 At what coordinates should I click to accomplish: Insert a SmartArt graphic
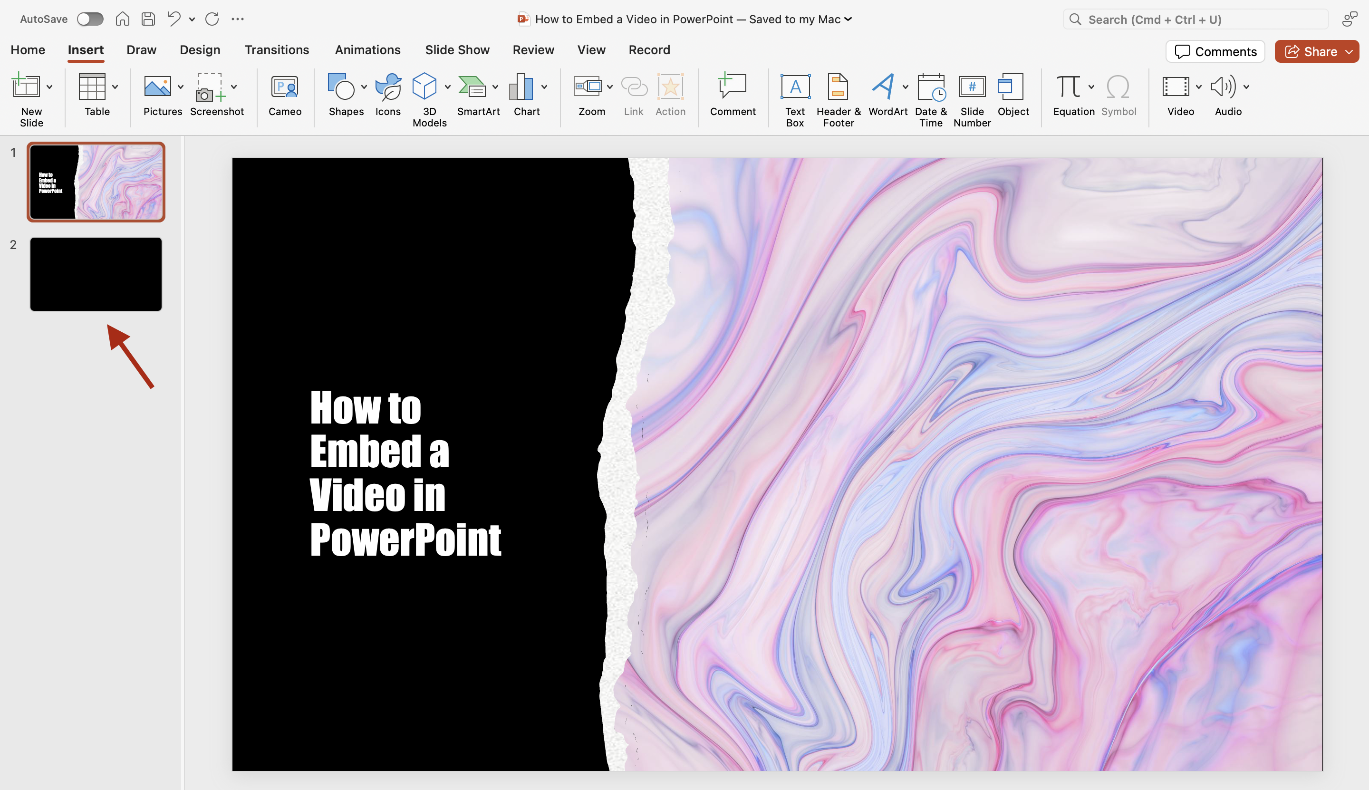[472, 86]
